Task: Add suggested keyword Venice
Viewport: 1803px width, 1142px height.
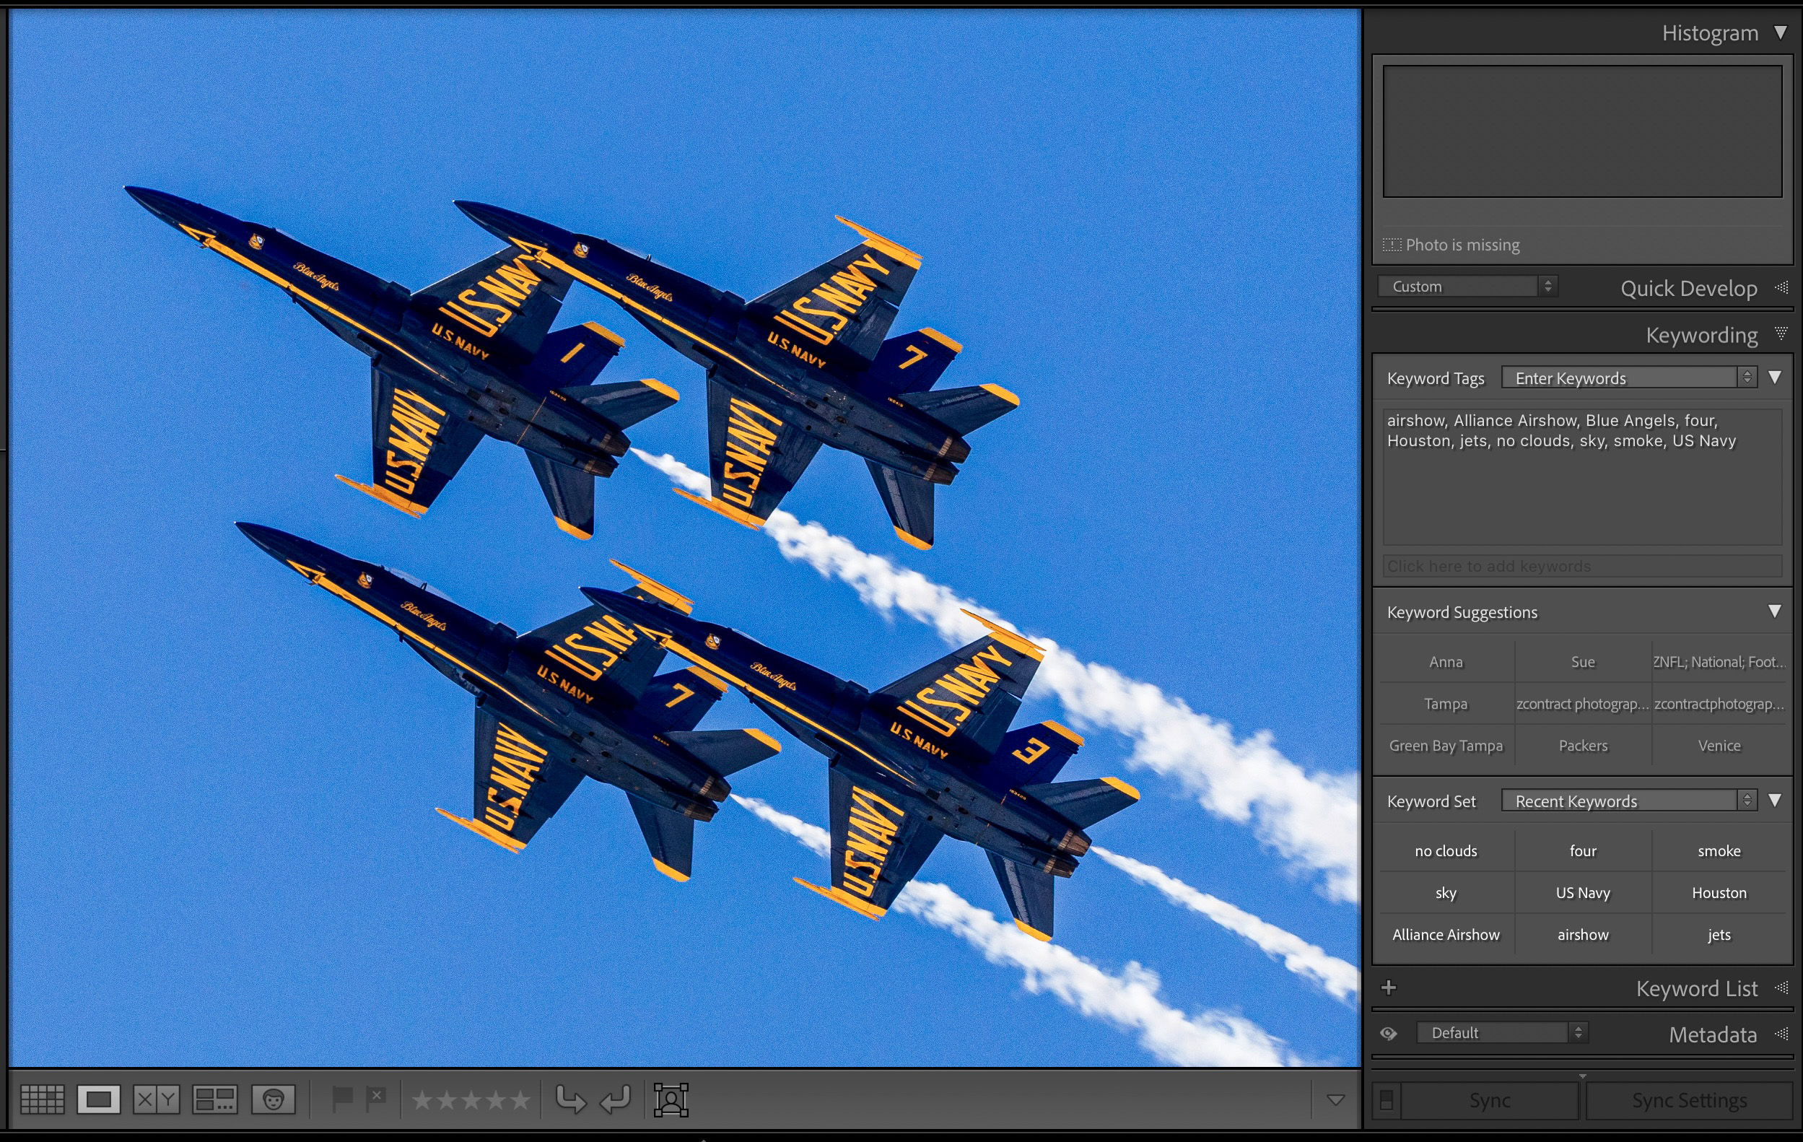Action: 1719,745
